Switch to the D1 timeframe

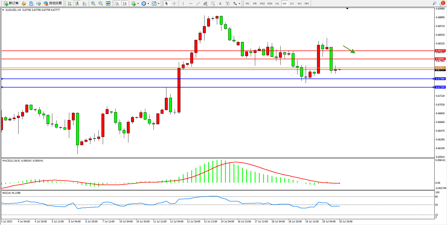292,3
